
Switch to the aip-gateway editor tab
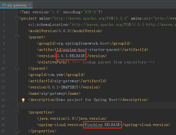16,5
